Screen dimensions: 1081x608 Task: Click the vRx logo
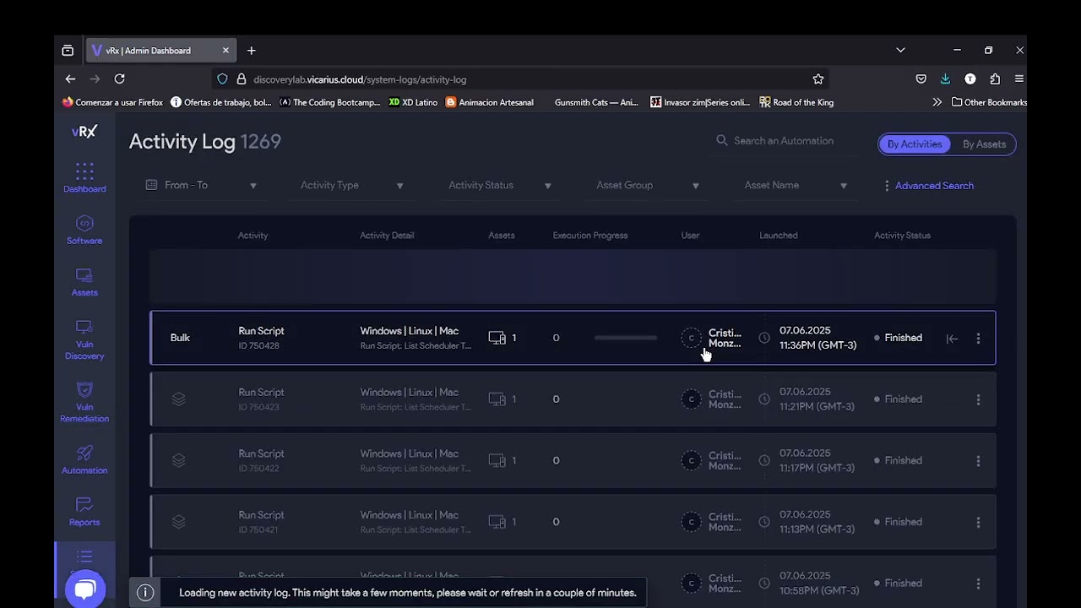(x=84, y=132)
